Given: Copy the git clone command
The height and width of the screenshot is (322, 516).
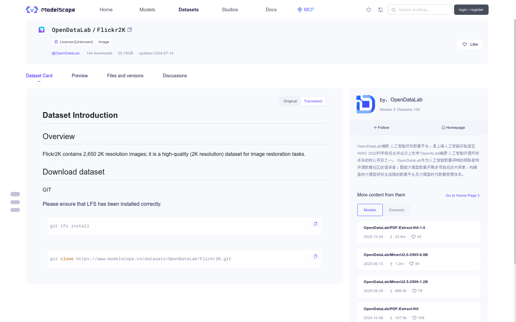Looking at the screenshot, I should (315, 256).
